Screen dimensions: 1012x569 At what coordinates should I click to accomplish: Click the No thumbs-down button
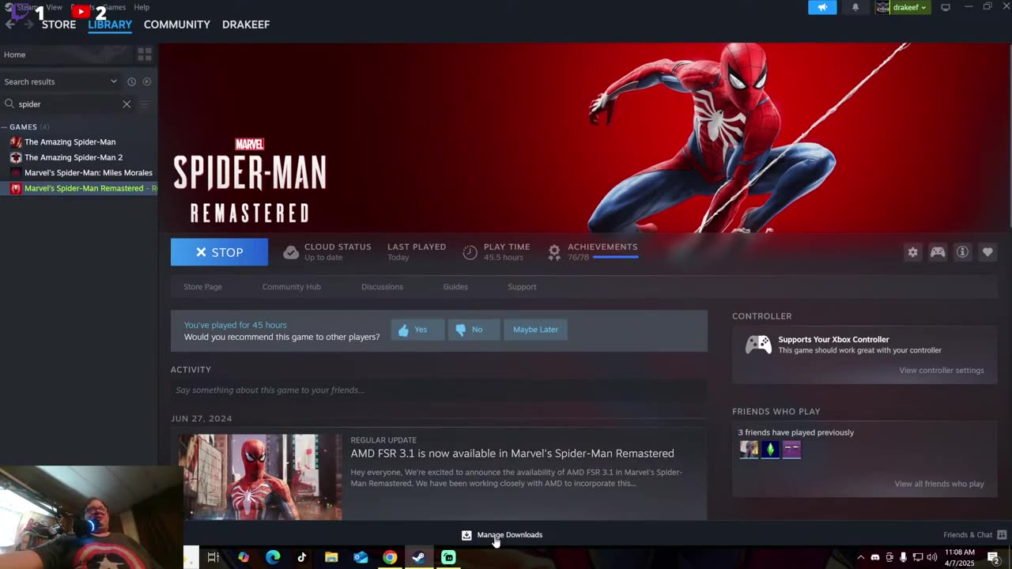coord(474,330)
